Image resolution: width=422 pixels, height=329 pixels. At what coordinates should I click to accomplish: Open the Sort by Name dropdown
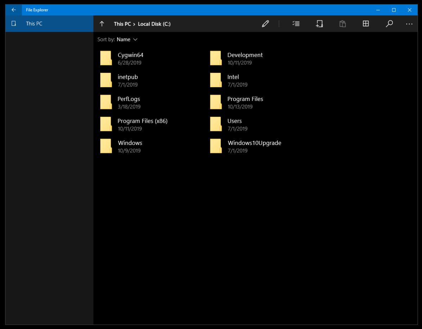point(123,39)
